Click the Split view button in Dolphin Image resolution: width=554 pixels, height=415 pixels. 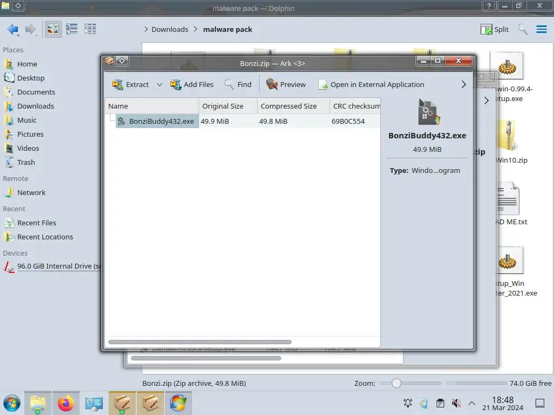click(494, 29)
